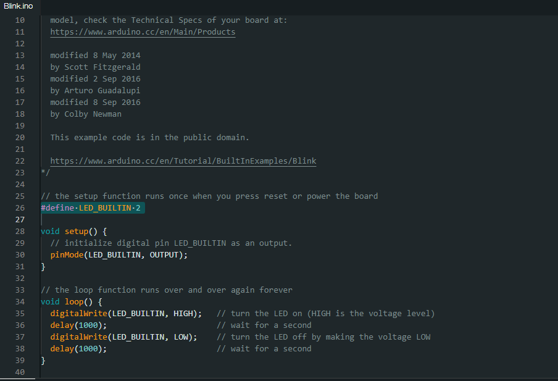Screen dimensions: 558x381
Task: Click the 'by Scott Fitzgerald' comment line
Action: 95,67
